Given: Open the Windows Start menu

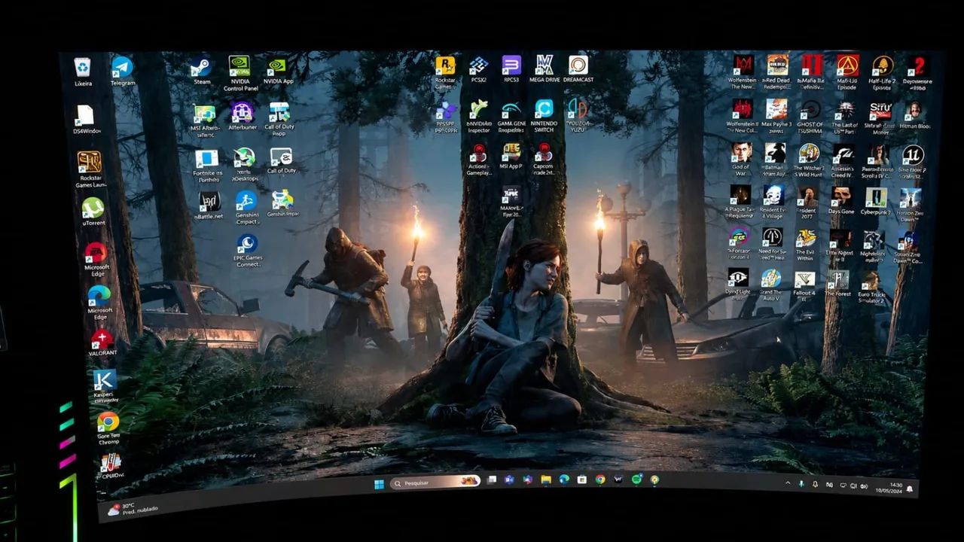Looking at the screenshot, I should point(379,484).
